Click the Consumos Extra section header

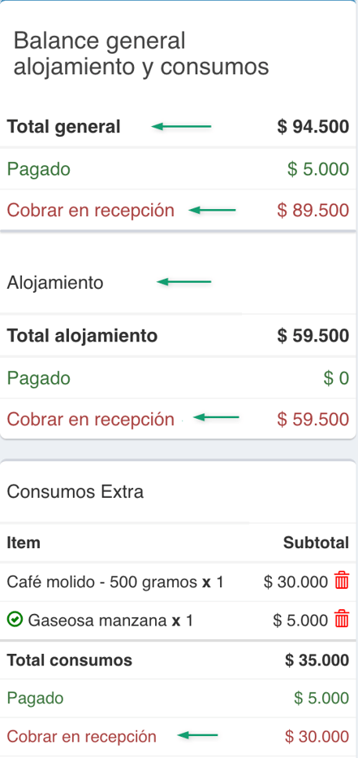(75, 491)
